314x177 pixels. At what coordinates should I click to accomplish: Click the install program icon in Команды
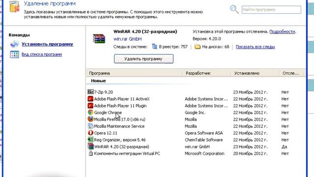[14, 44]
